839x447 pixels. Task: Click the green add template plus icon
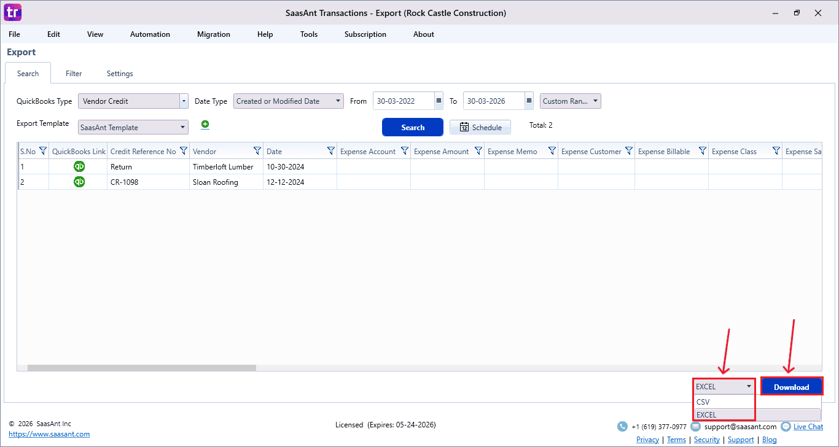point(205,125)
